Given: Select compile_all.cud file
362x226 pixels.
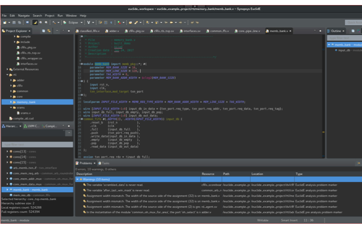Looking at the screenshot, I should tap(22, 119).
